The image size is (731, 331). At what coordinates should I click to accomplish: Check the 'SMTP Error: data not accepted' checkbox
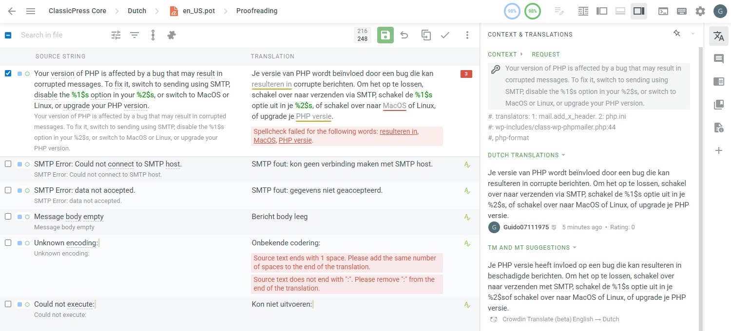[8, 190]
